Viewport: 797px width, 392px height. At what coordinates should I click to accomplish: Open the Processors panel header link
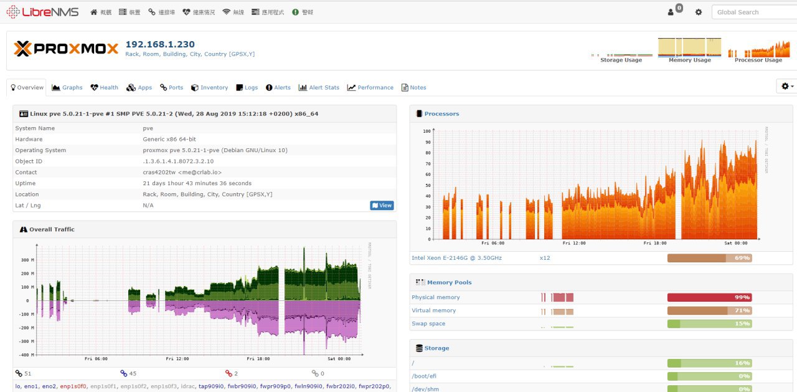click(x=441, y=114)
